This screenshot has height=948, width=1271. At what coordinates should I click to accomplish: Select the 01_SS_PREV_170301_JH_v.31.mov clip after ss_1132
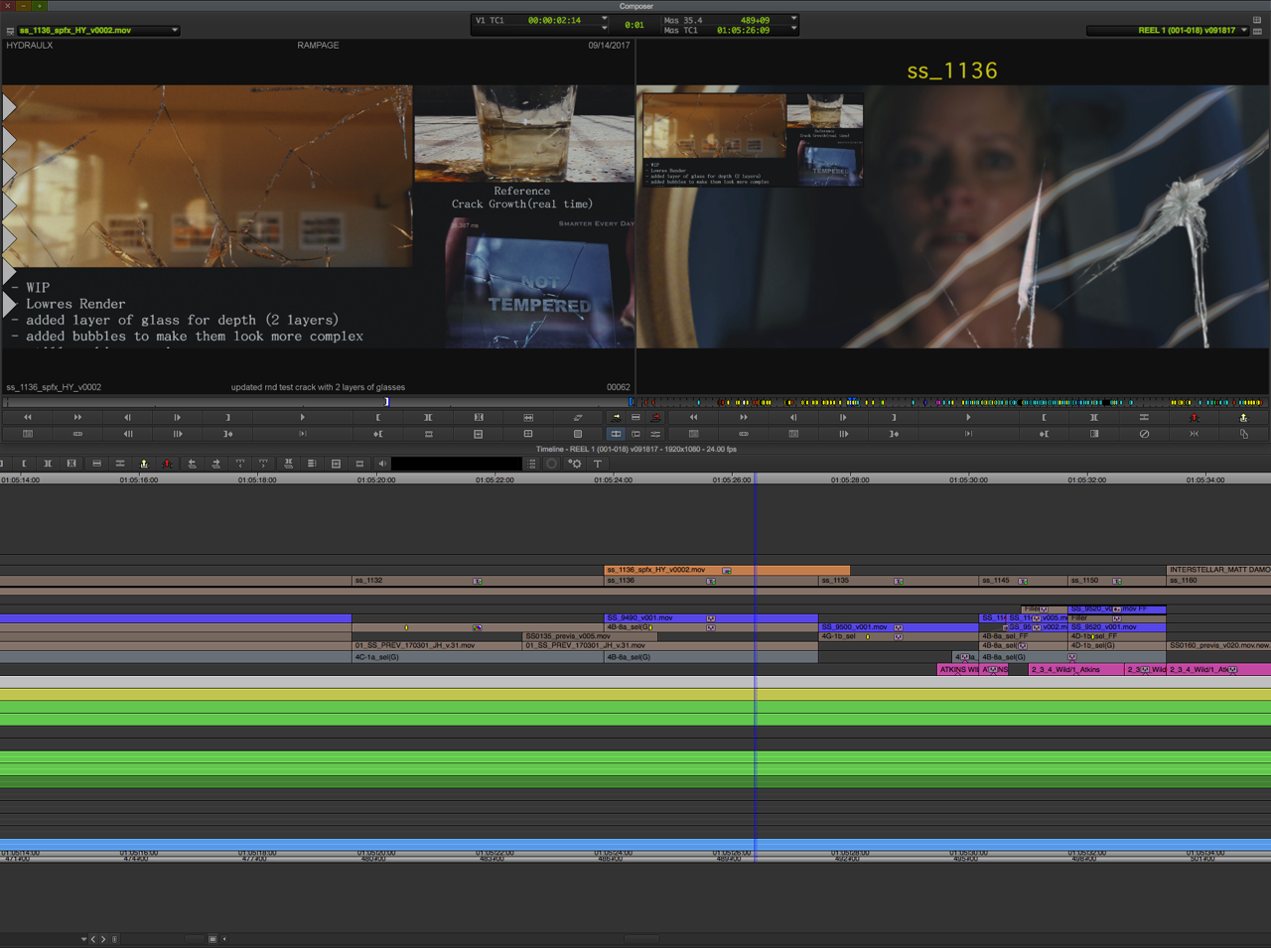coord(437,645)
